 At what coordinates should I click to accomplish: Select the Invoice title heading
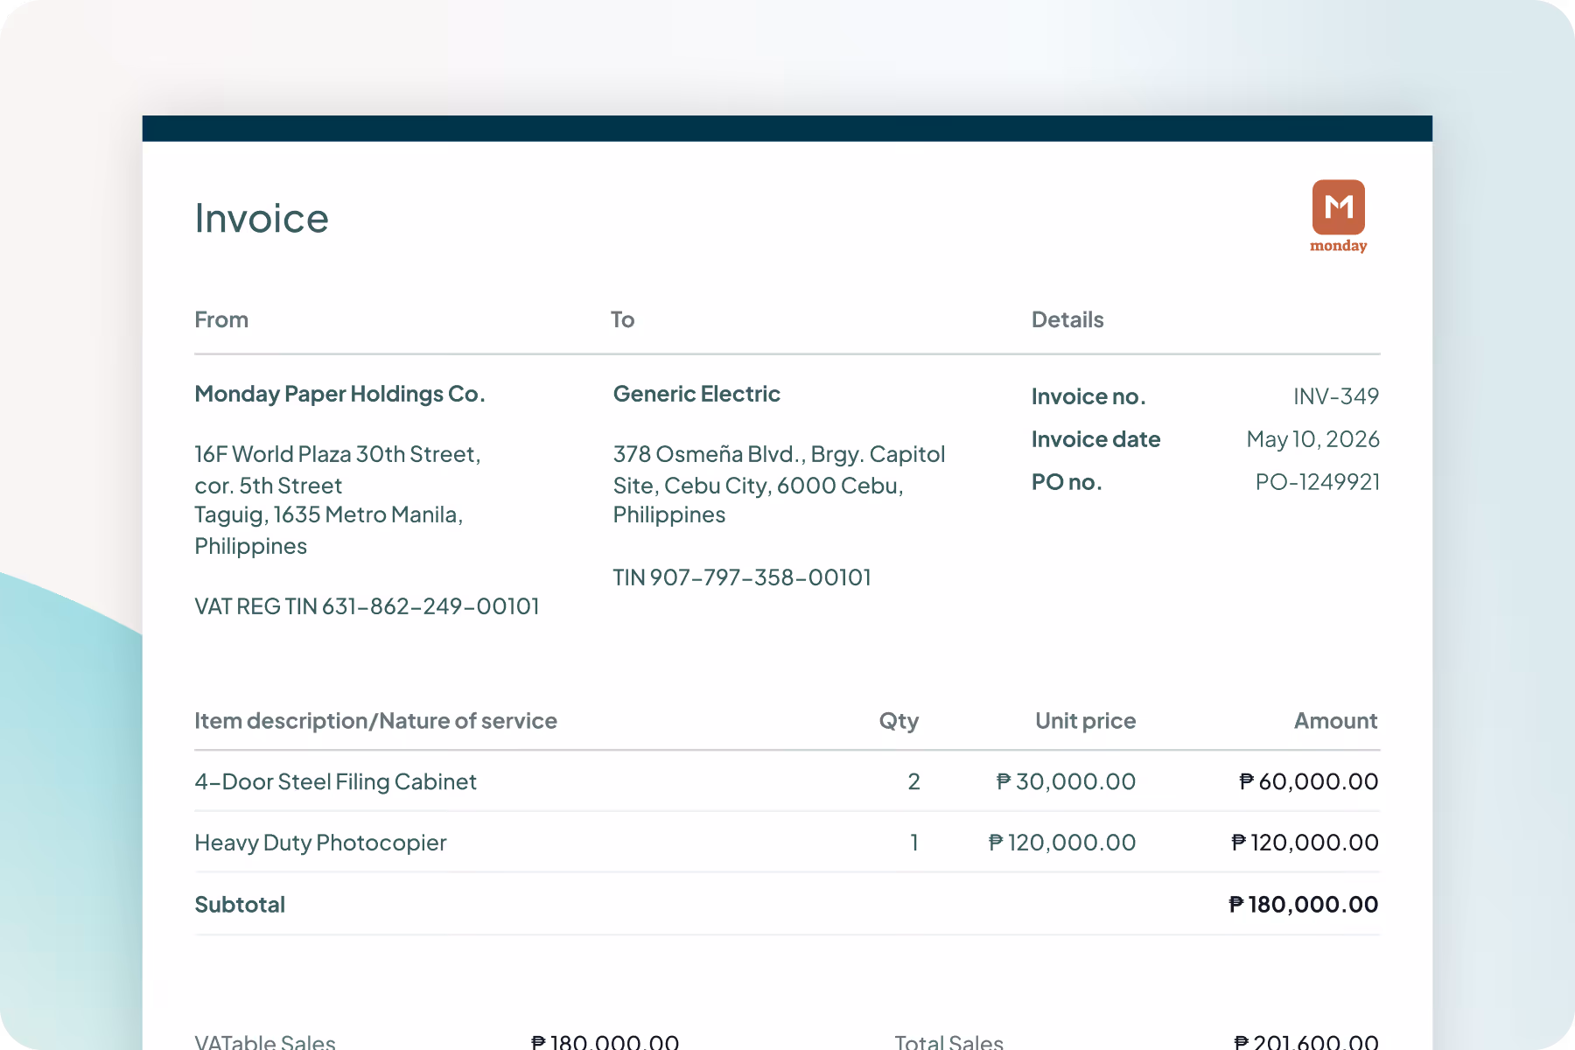point(262,218)
